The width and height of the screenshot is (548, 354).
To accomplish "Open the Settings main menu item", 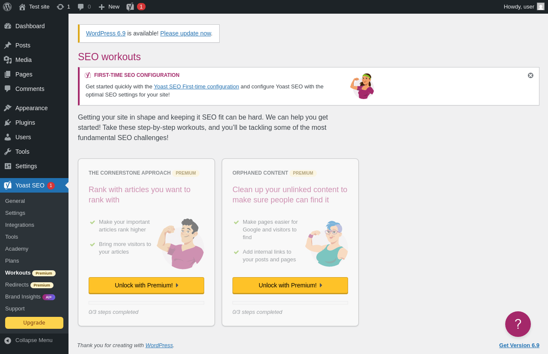I will coord(34,166).
